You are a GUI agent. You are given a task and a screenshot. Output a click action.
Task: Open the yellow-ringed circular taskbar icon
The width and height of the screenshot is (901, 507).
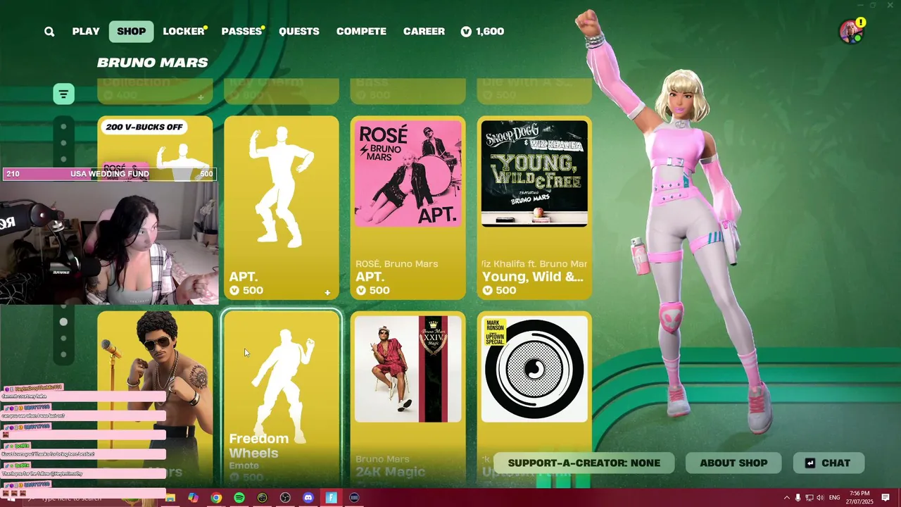(262, 498)
